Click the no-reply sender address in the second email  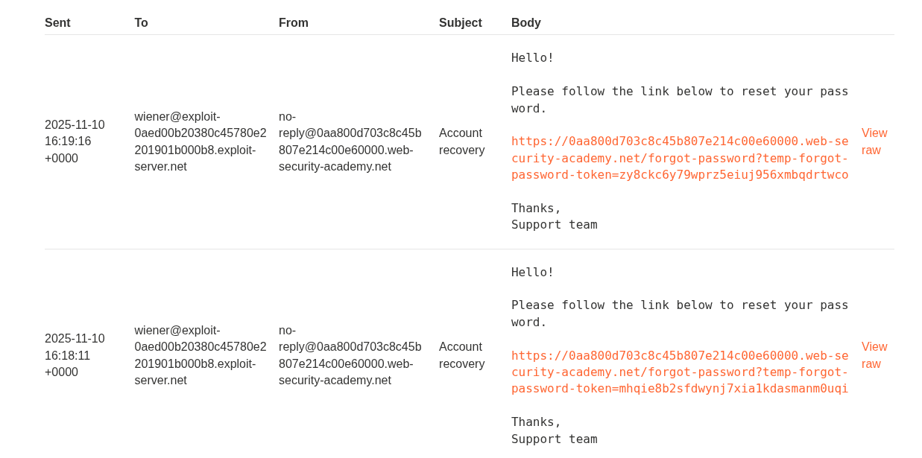[x=350, y=355]
